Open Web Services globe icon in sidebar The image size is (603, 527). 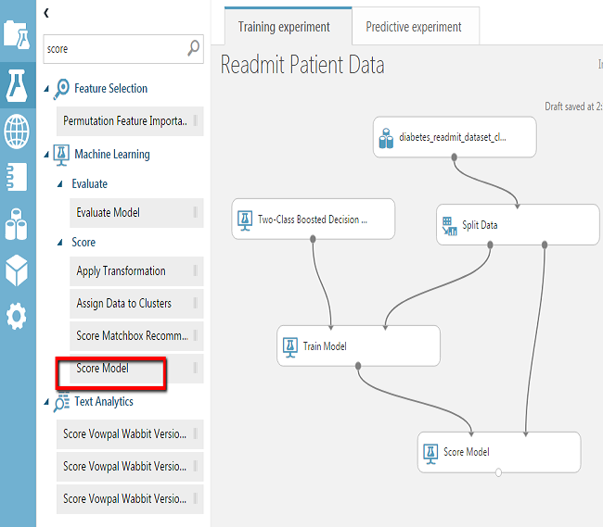point(18,131)
